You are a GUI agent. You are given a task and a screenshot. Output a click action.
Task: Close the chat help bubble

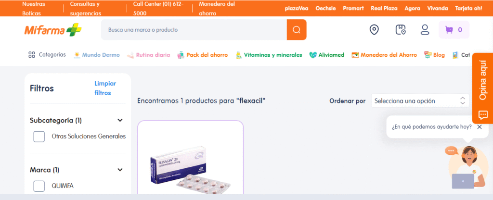click(x=479, y=127)
